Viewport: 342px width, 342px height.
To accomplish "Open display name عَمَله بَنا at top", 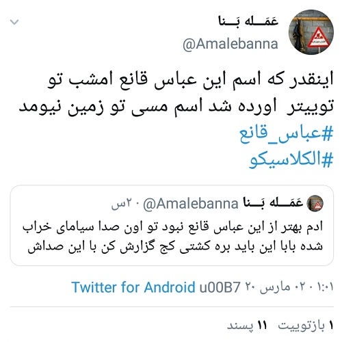I will click(x=248, y=21).
